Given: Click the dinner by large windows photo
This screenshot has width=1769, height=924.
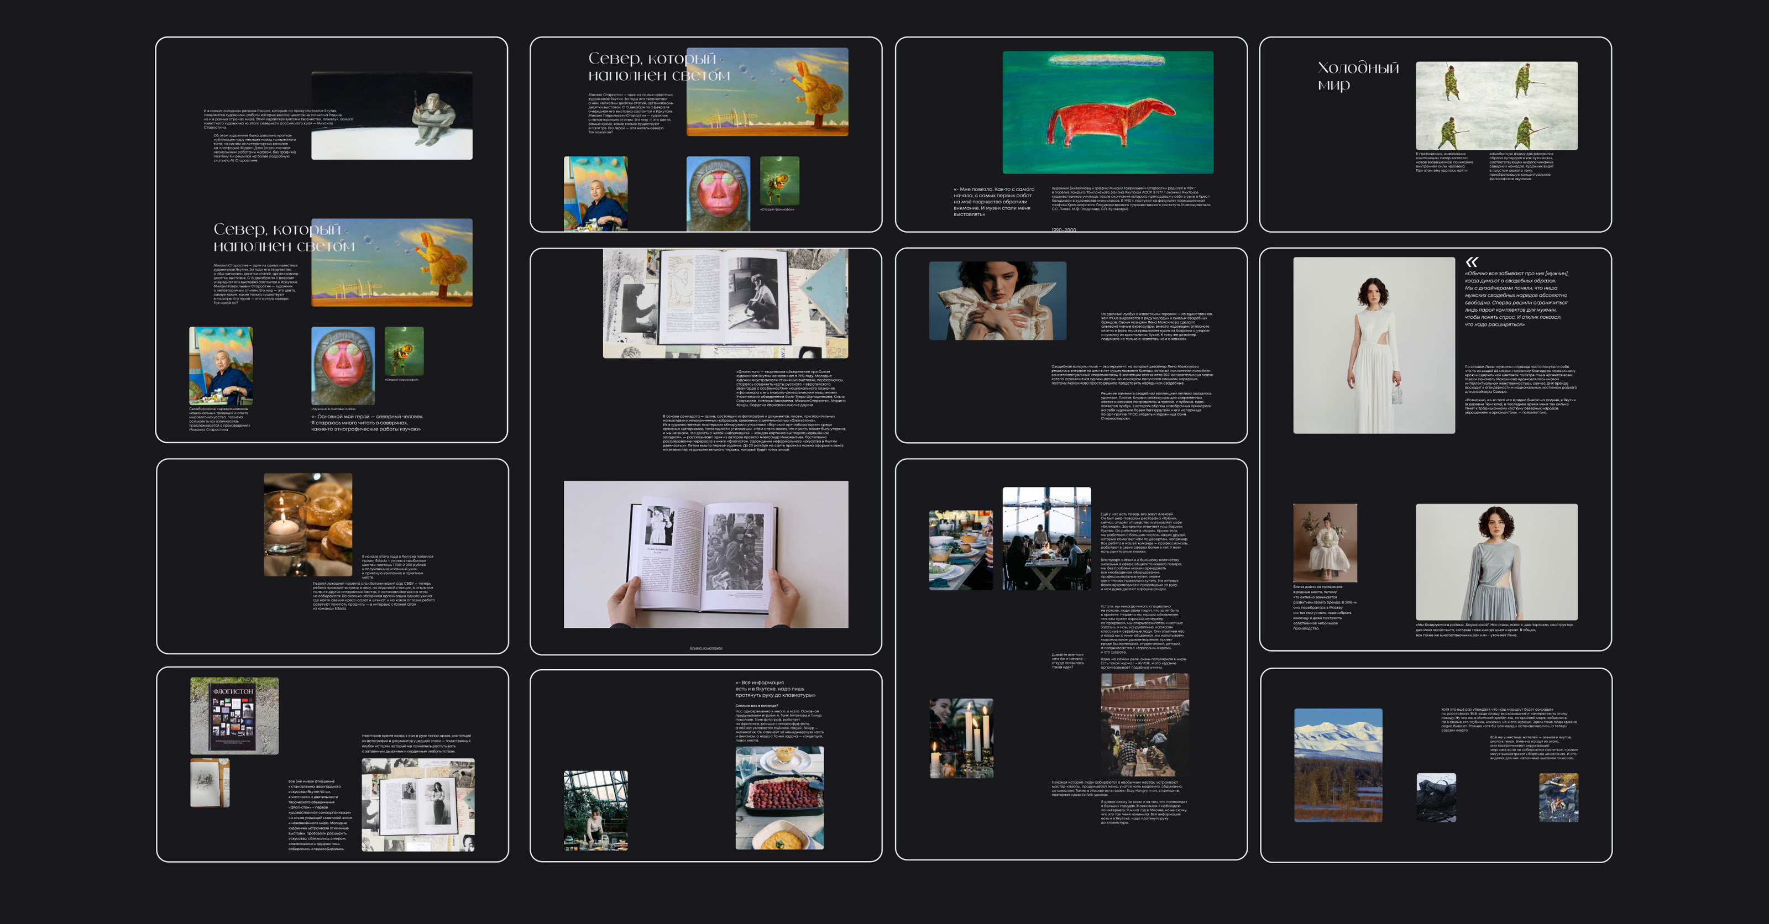Looking at the screenshot, I should pyautogui.click(x=1046, y=539).
